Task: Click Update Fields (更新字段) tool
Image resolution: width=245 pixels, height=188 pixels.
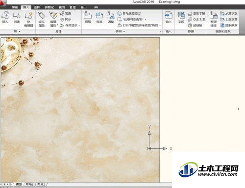Action: click(196, 13)
